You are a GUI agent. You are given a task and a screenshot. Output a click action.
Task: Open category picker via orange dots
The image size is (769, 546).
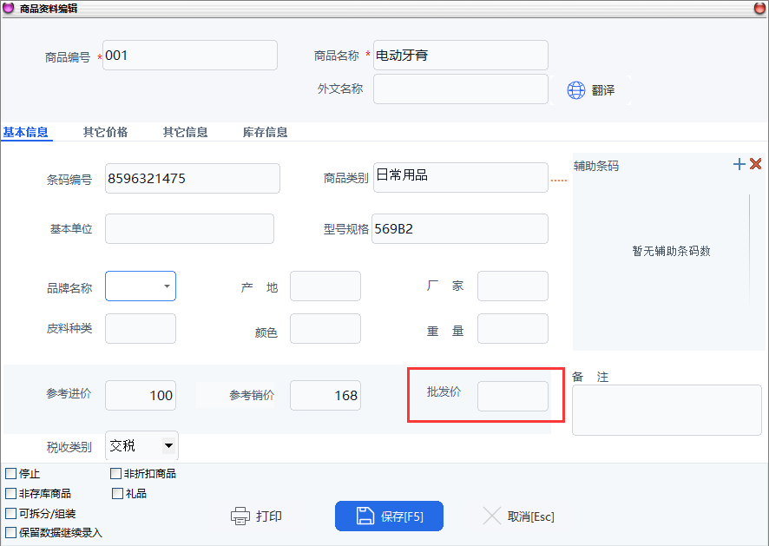[559, 181]
